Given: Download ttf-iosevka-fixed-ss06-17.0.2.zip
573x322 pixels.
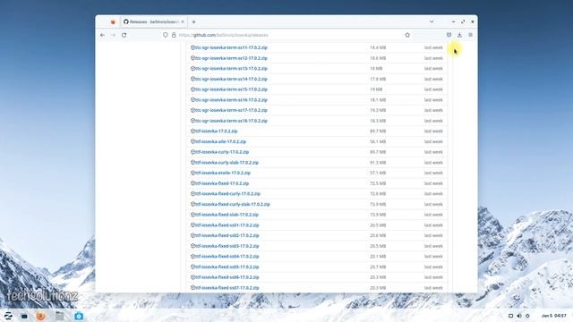Looking at the screenshot, I should pyautogui.click(x=227, y=277).
